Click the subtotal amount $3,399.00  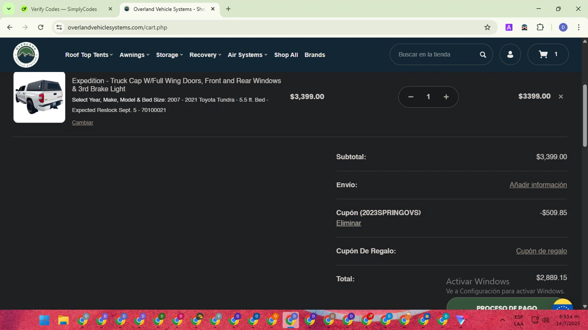[552, 157]
